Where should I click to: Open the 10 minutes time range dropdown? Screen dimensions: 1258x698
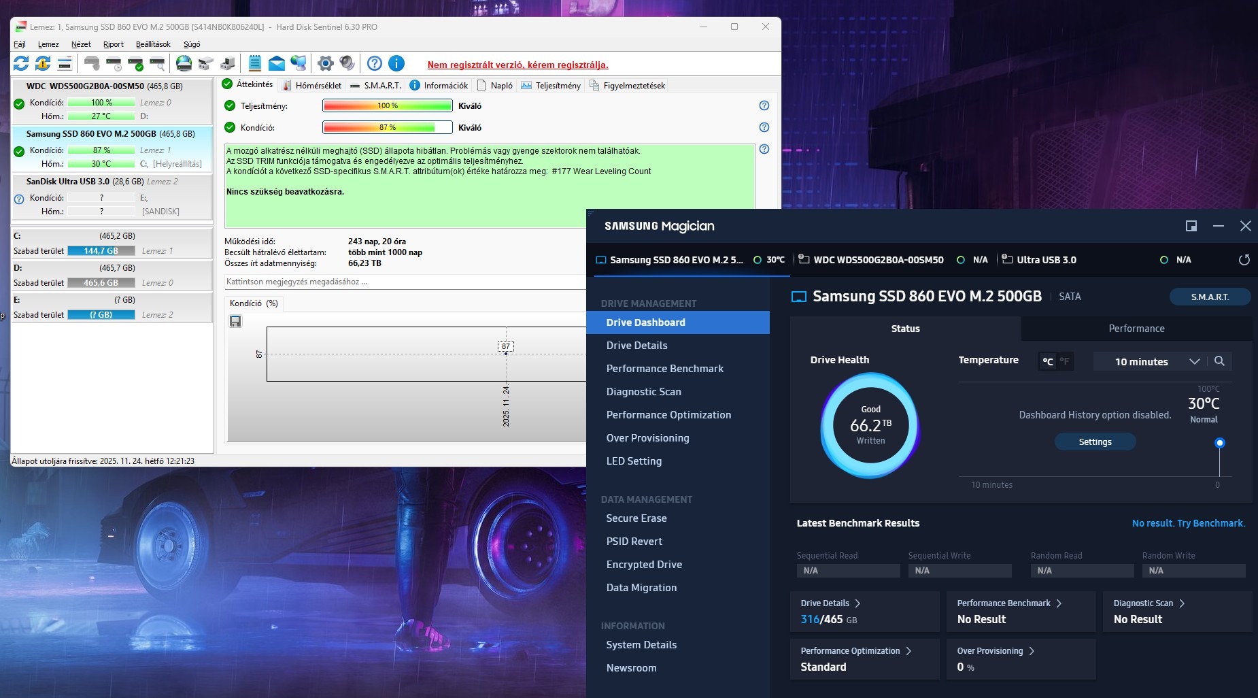click(x=1150, y=361)
